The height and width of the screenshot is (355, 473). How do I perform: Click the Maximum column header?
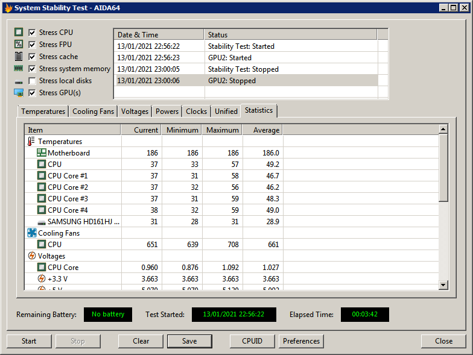(x=222, y=130)
